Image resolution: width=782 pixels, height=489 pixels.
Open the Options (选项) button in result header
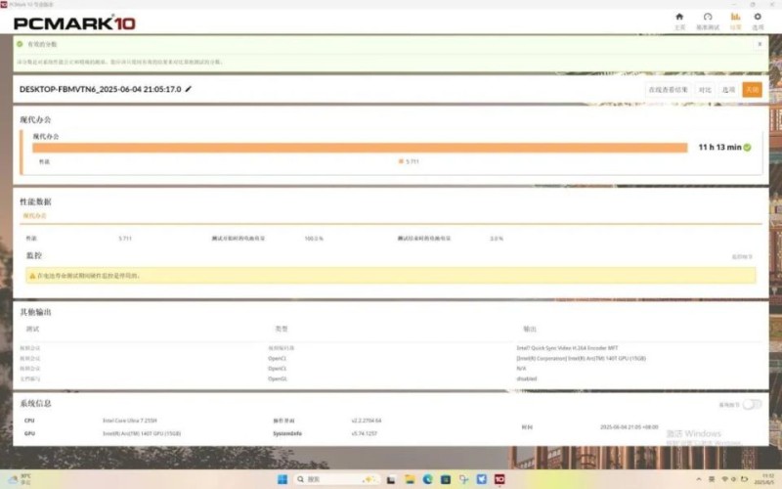coord(728,89)
